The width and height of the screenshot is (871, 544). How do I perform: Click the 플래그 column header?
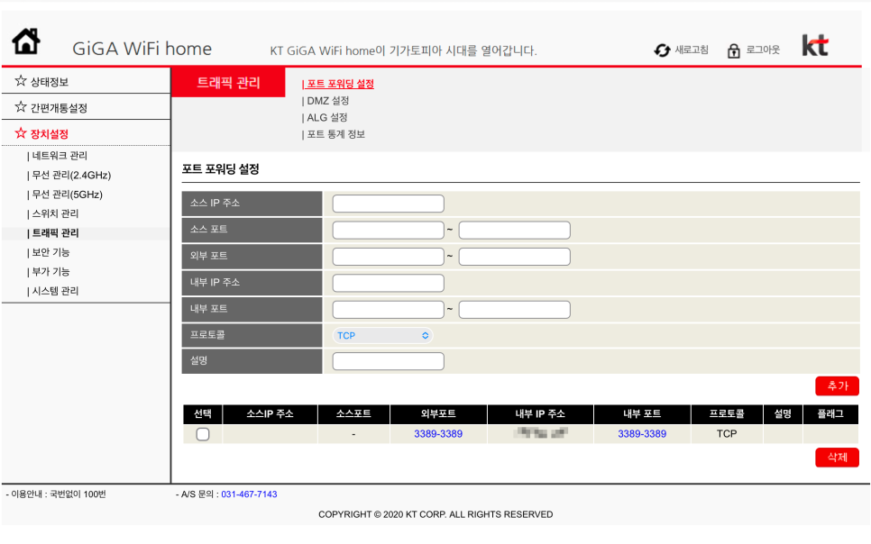[830, 414]
